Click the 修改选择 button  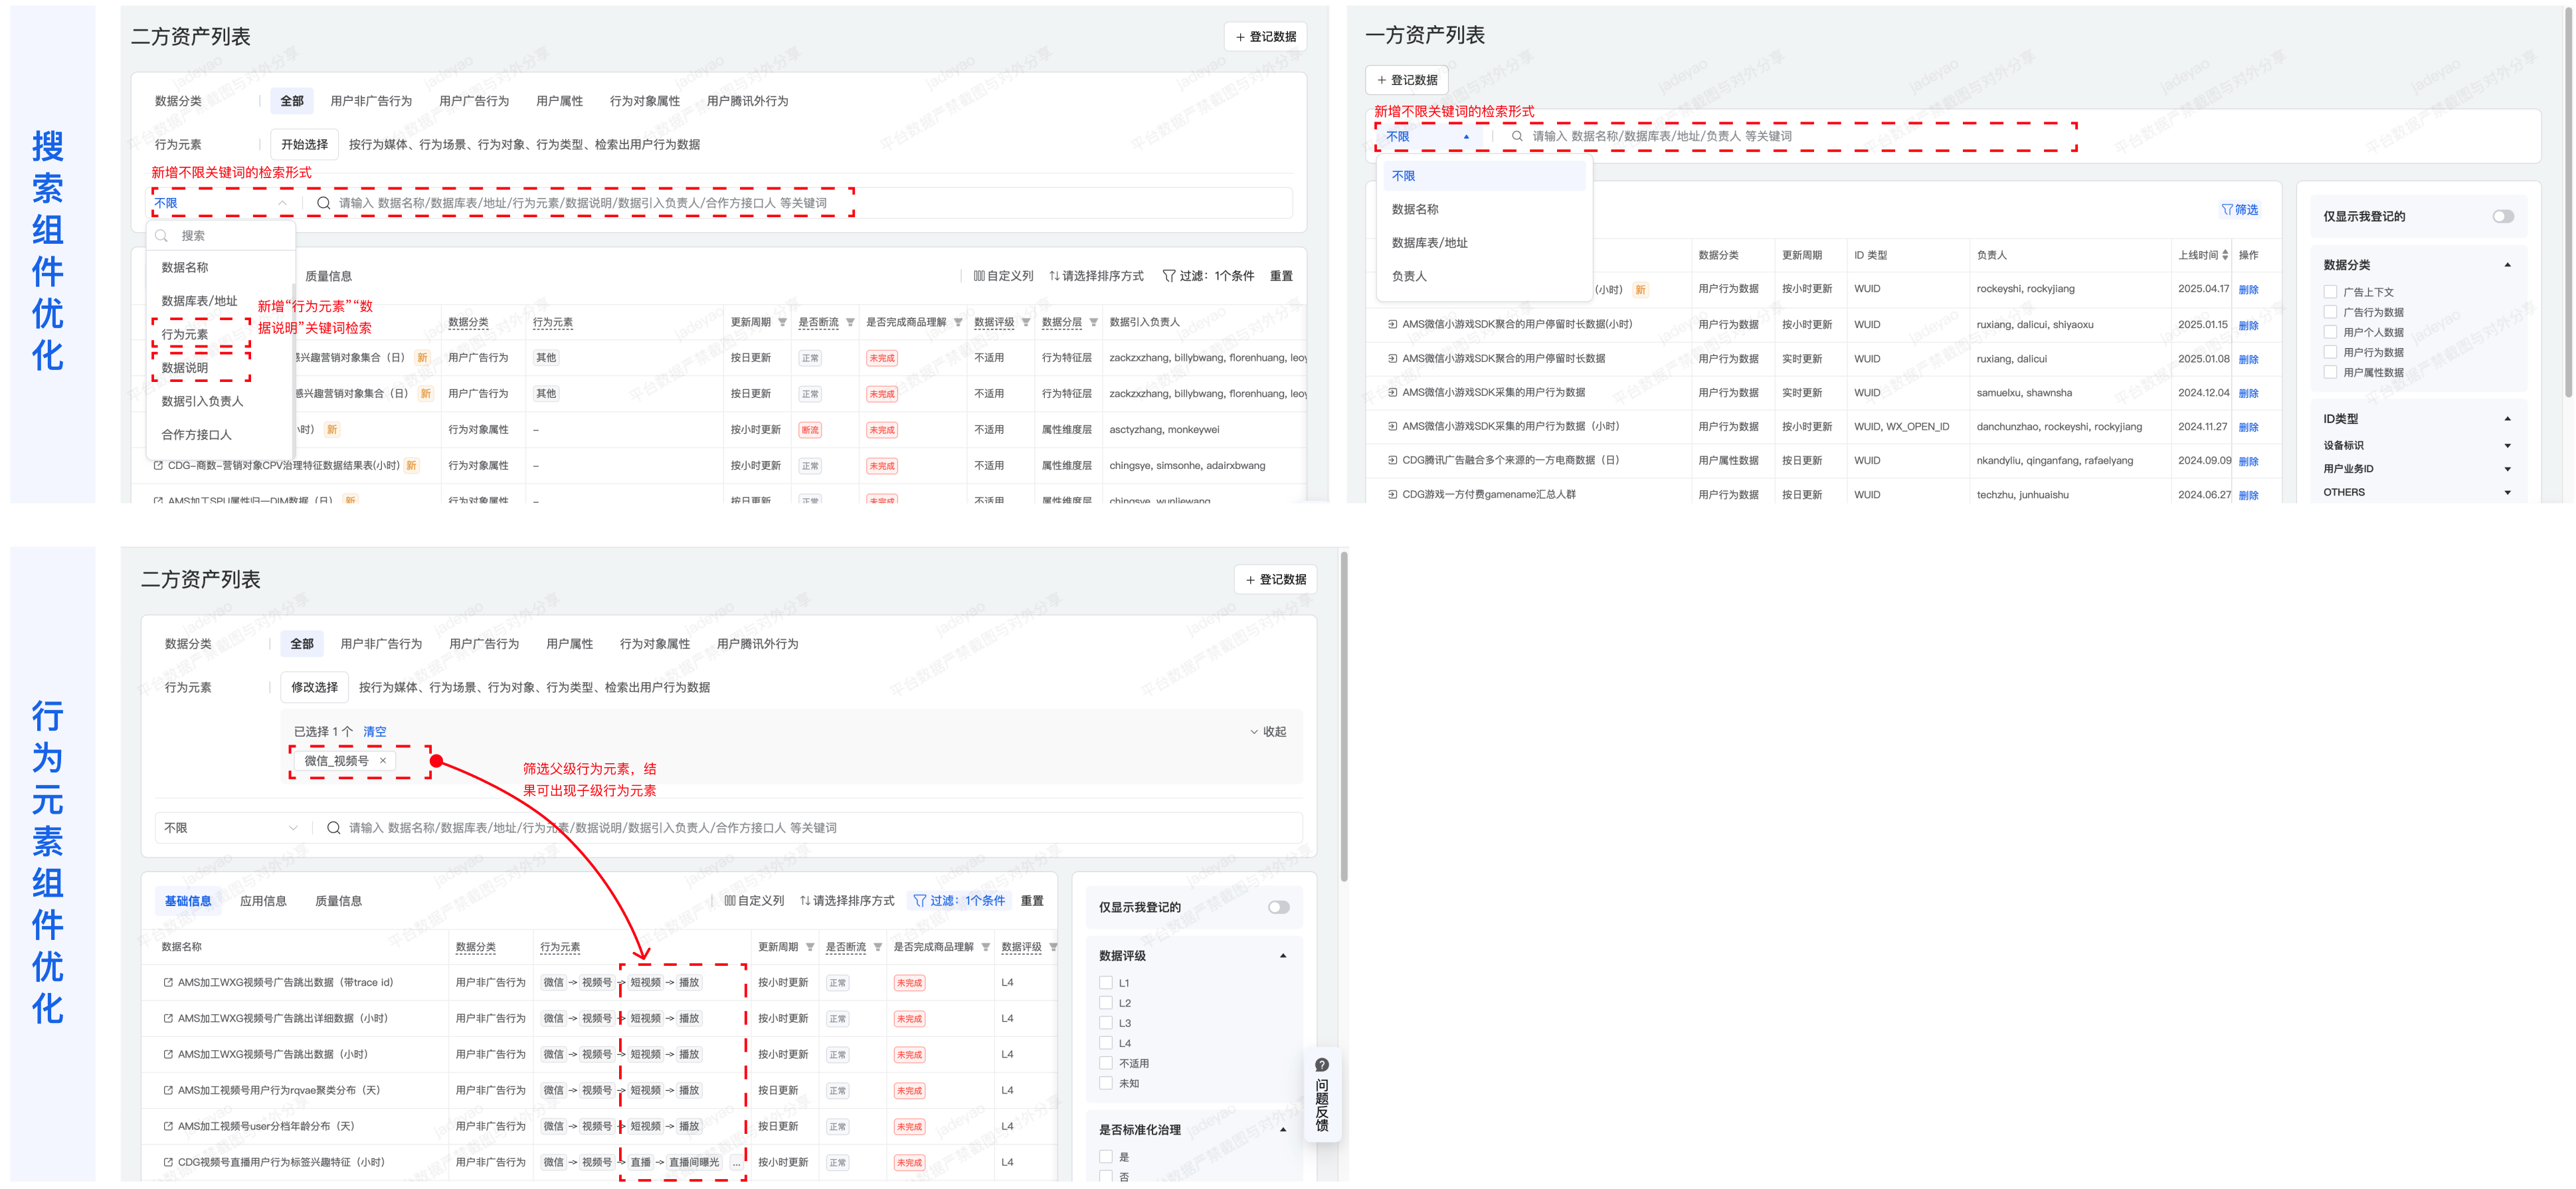point(314,688)
